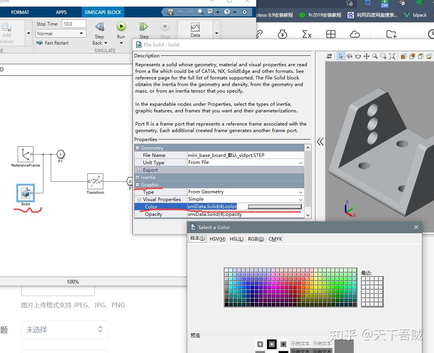Select the Rotate view tool

pos(350,56)
